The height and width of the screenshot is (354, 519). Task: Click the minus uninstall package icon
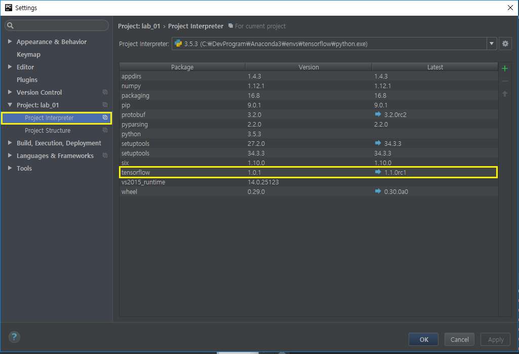click(x=504, y=81)
